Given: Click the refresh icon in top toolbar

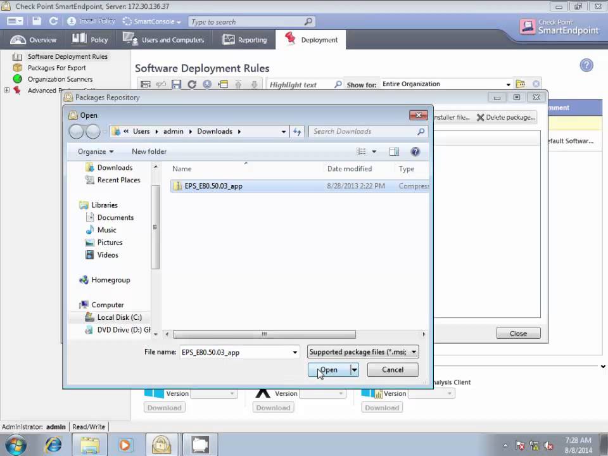Looking at the screenshot, I should (x=53, y=22).
